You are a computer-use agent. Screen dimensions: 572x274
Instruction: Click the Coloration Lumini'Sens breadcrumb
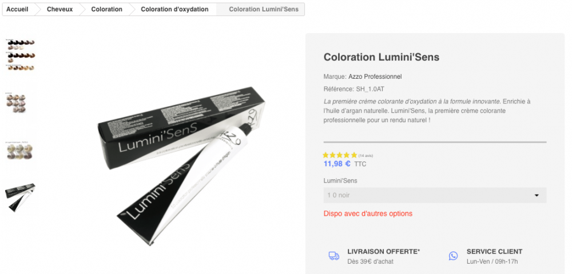coord(264,9)
